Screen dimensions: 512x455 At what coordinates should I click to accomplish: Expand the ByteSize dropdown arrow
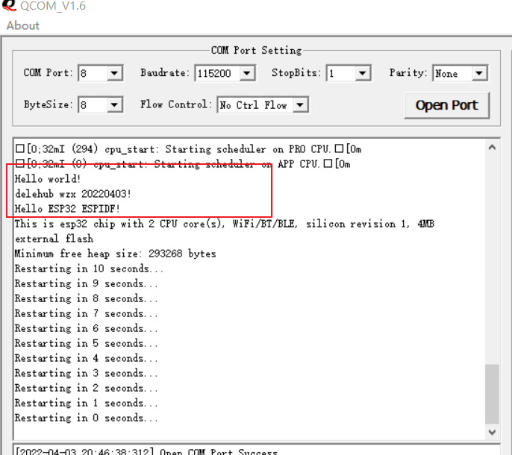(114, 104)
